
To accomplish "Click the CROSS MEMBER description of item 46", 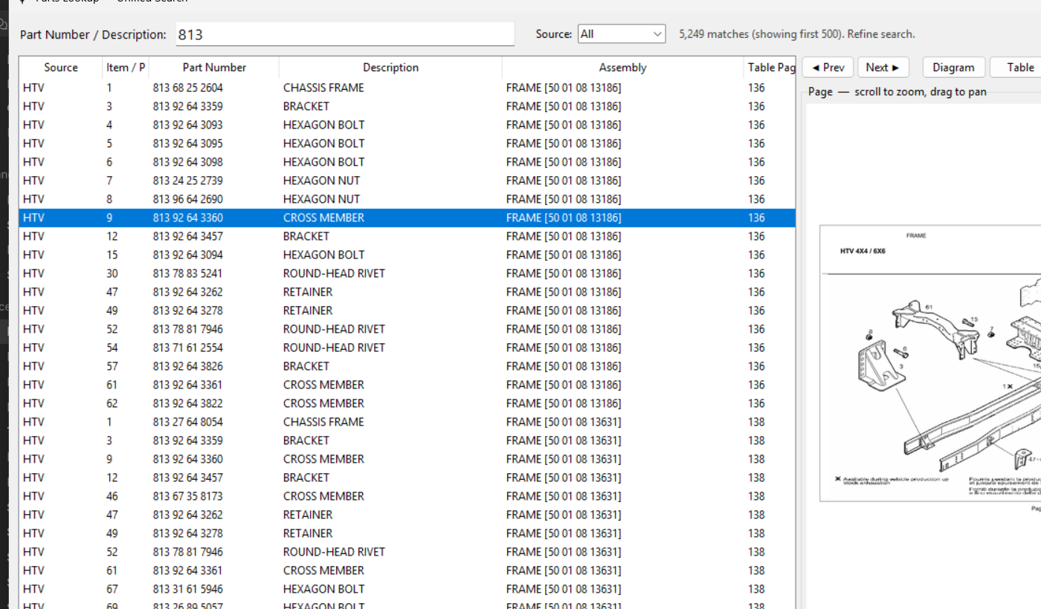I will pos(323,496).
